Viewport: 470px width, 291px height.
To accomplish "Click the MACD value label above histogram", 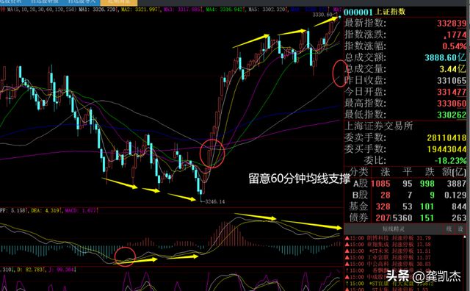I will [x=81, y=211].
